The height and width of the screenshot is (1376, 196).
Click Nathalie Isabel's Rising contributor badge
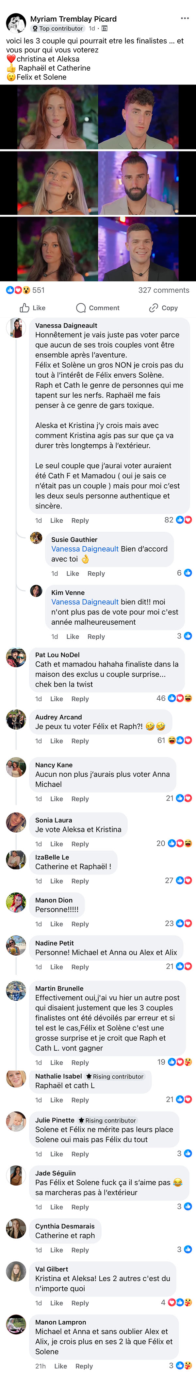pyautogui.click(x=115, y=1076)
